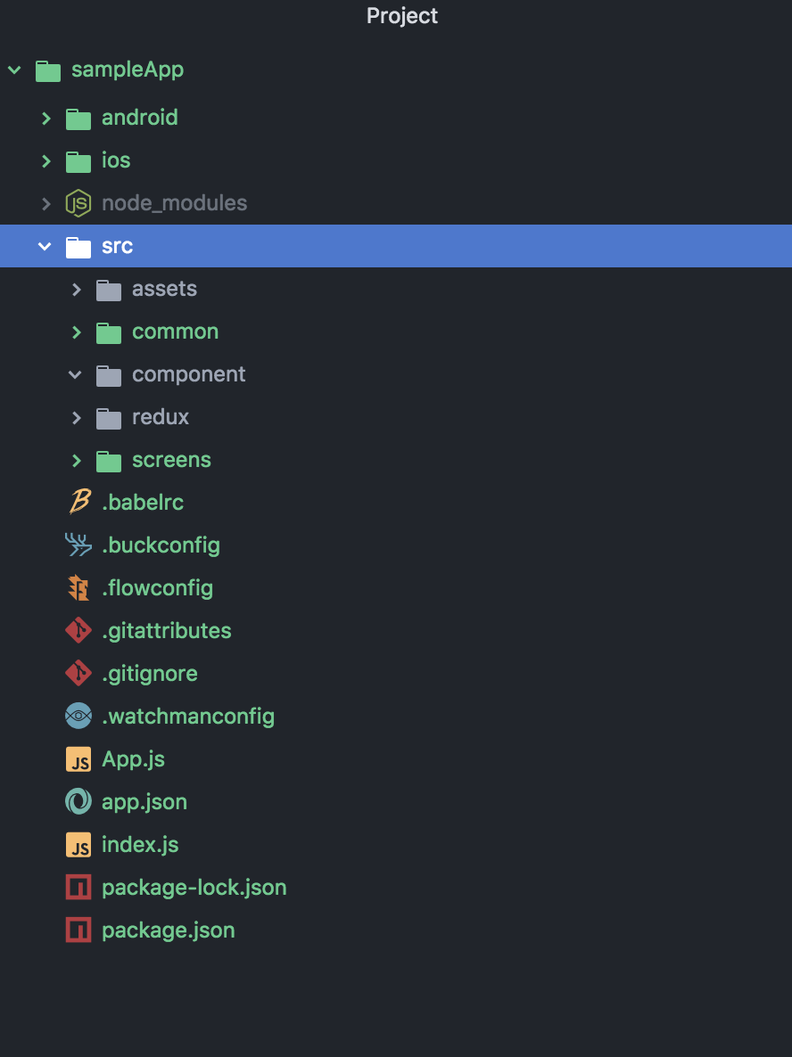The image size is (792, 1057).
Task: Collapse the src folder
Action: point(45,246)
